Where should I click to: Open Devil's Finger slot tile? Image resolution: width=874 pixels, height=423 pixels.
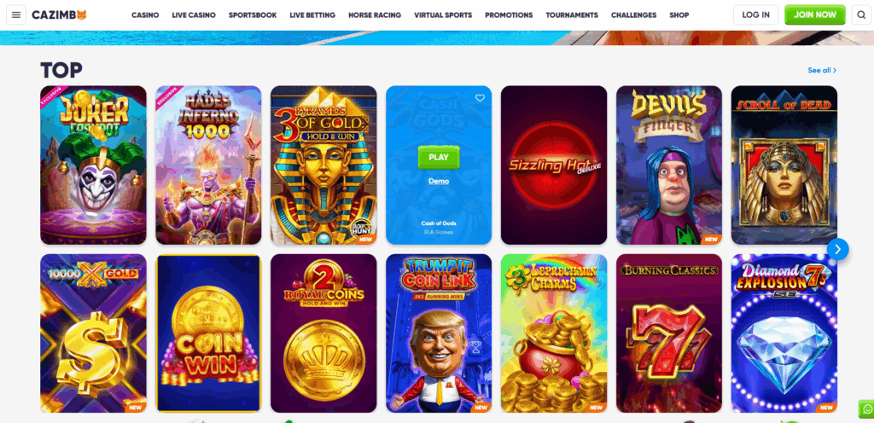point(669,165)
